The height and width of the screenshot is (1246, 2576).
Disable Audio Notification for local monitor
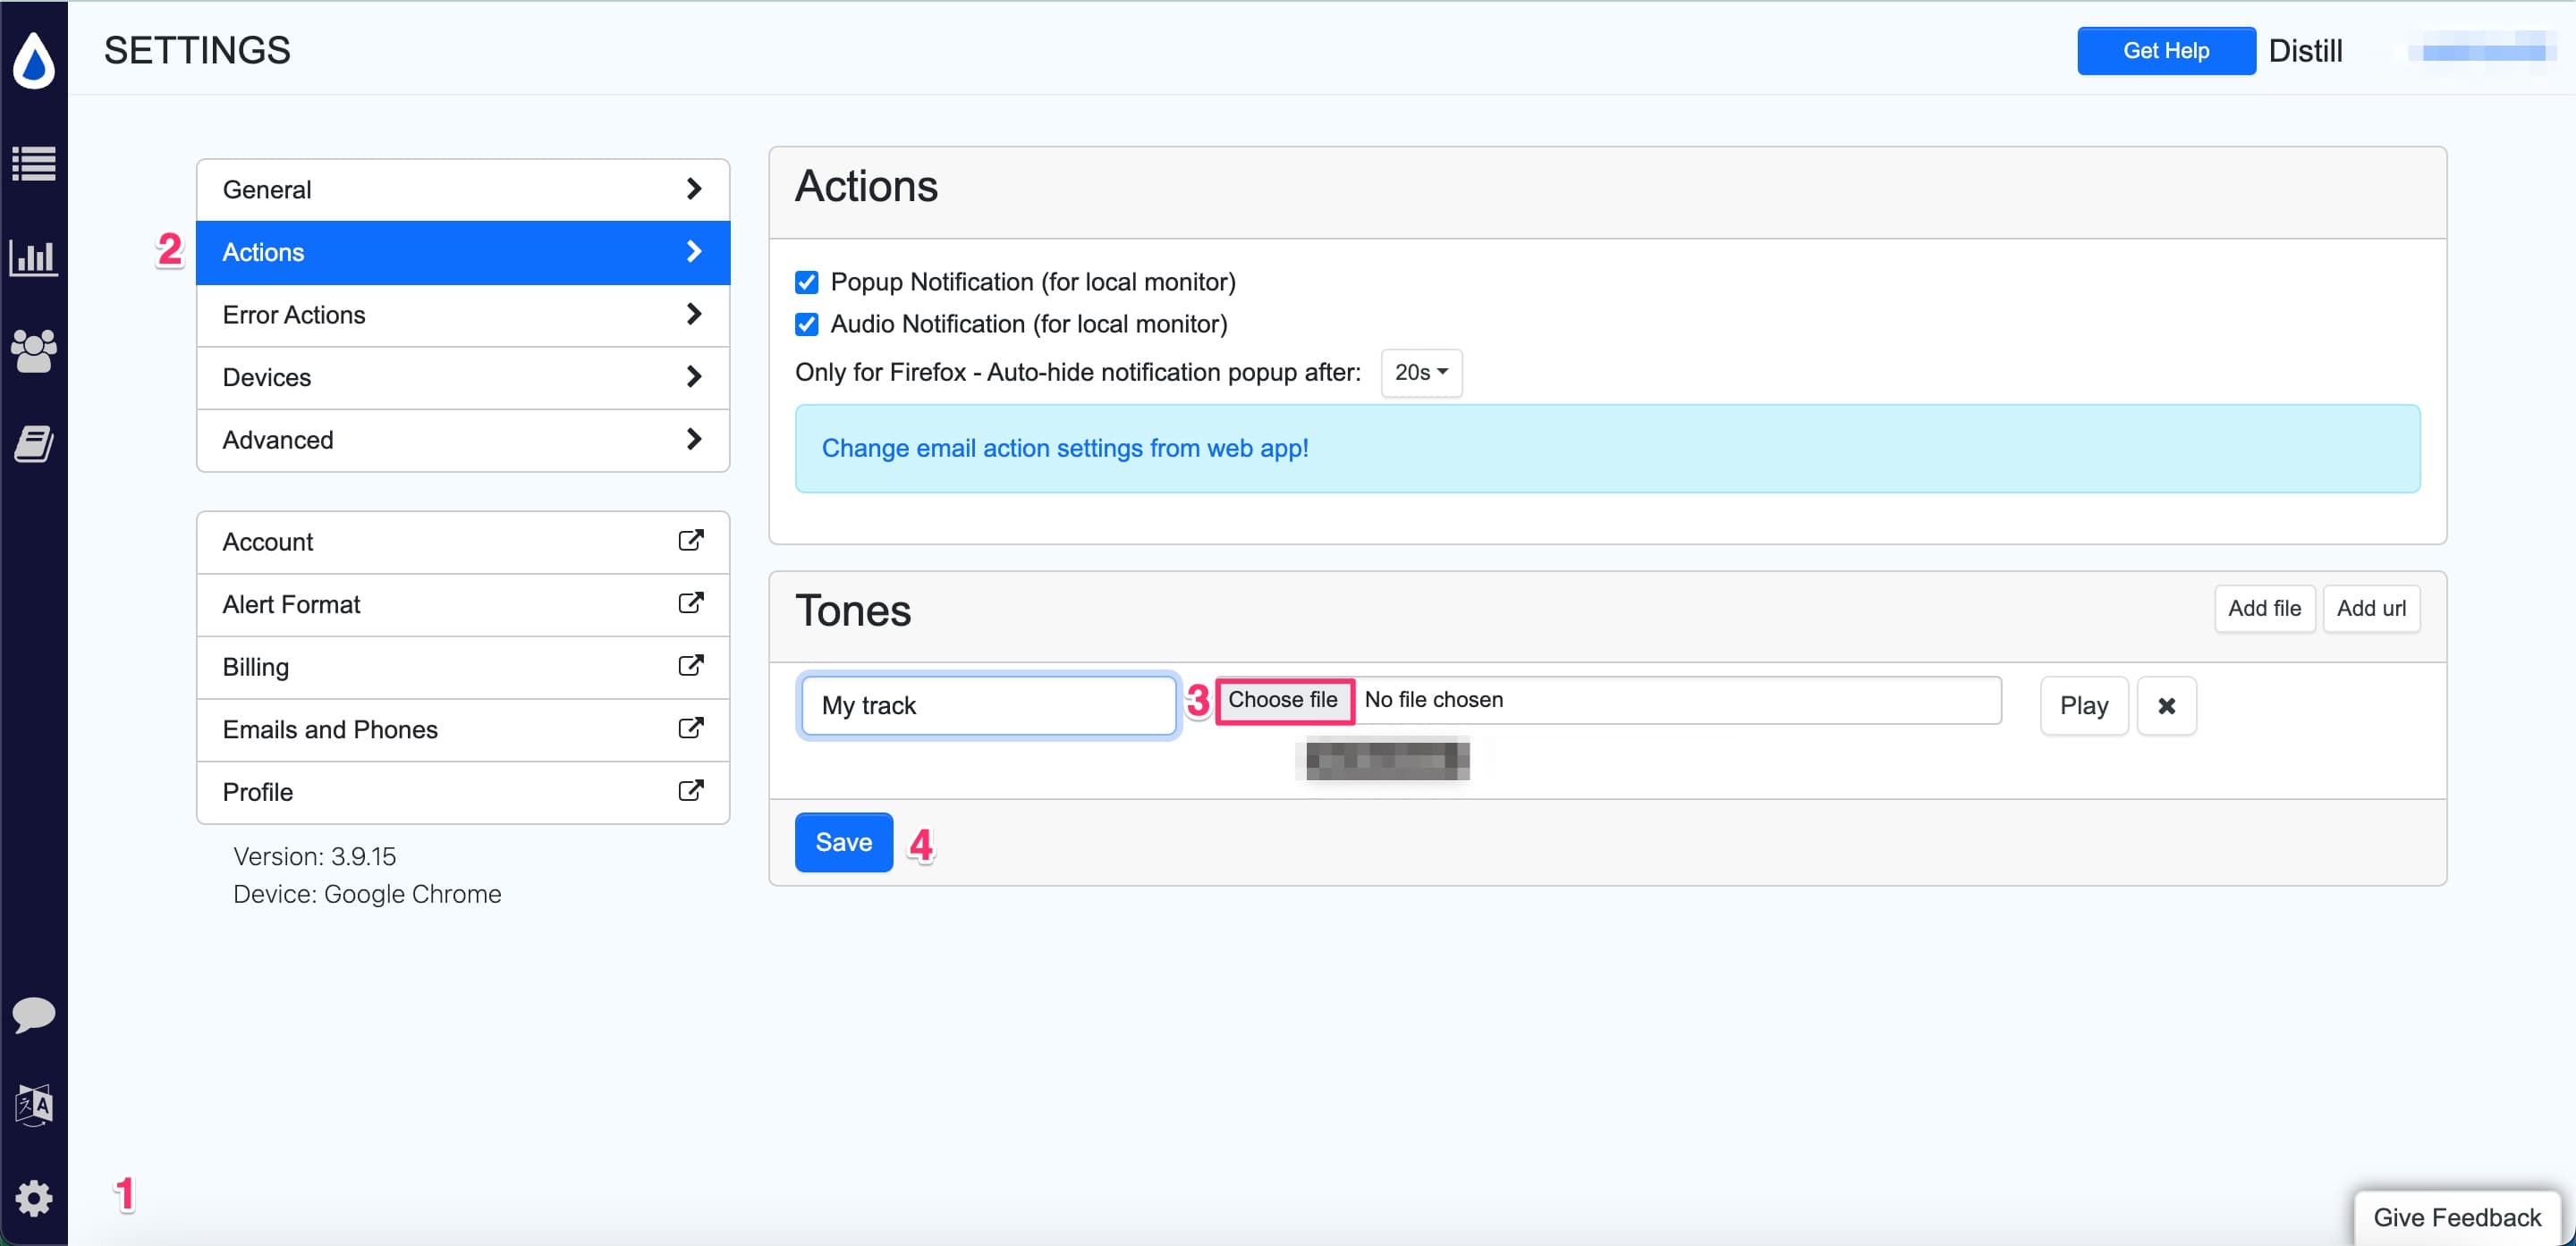(x=807, y=324)
